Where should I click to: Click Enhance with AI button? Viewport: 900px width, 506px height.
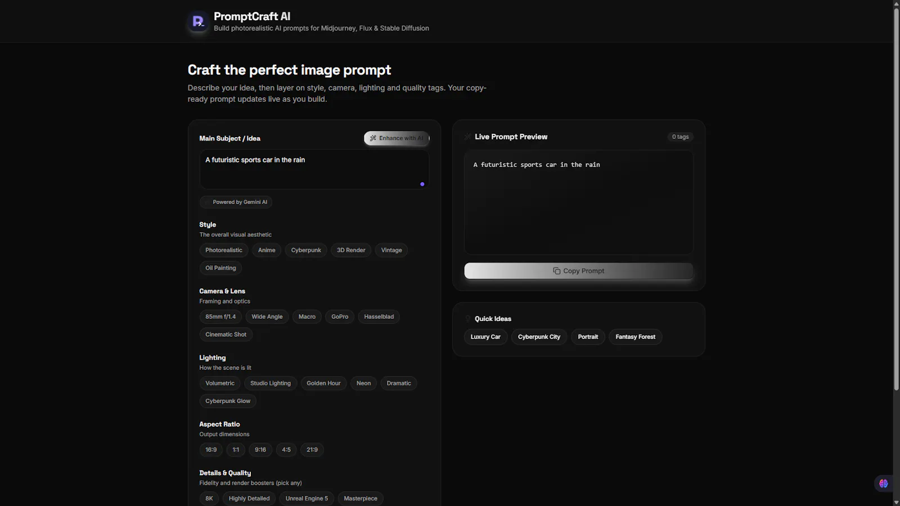(397, 138)
